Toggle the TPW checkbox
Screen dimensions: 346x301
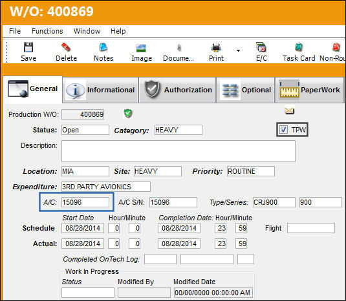pos(283,129)
